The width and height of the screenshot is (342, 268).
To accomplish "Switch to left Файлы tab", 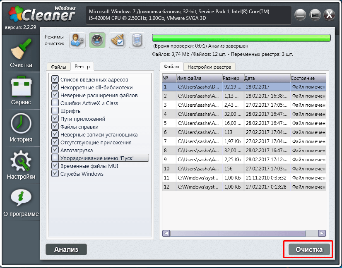I will point(58,67).
